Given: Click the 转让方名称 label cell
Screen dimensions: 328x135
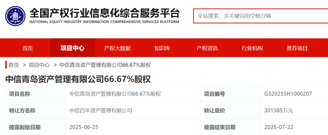Looking at the screenshot, I should coord(35,111).
